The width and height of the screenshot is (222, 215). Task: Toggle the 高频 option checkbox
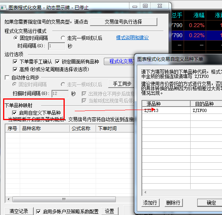(x=15, y=69)
